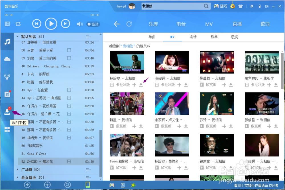285x190 pixels.
Task: Mute audio via the speaker icon
Action: click(x=80, y=24)
